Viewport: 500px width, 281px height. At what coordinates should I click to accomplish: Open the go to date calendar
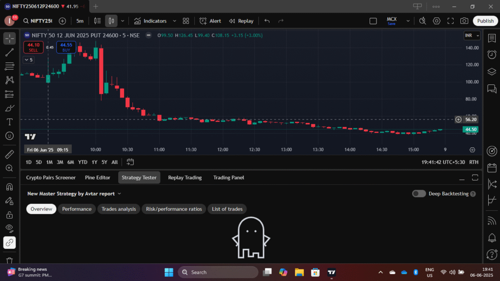pos(130,162)
